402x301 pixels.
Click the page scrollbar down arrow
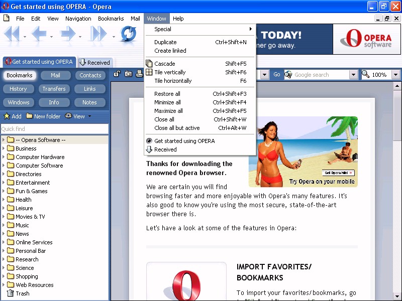tap(397, 296)
